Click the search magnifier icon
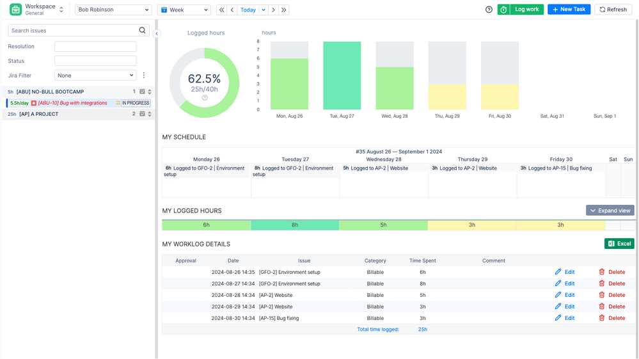Image resolution: width=639 pixels, height=359 pixels. click(142, 30)
